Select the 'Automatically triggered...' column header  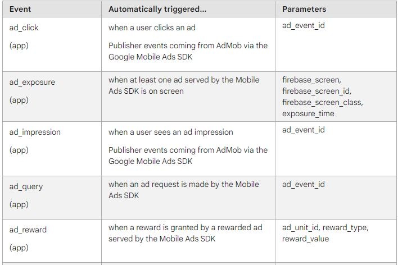click(157, 10)
